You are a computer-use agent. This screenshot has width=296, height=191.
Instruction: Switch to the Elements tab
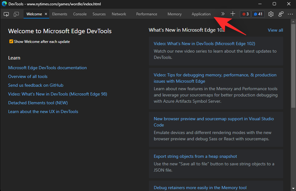click(x=60, y=14)
